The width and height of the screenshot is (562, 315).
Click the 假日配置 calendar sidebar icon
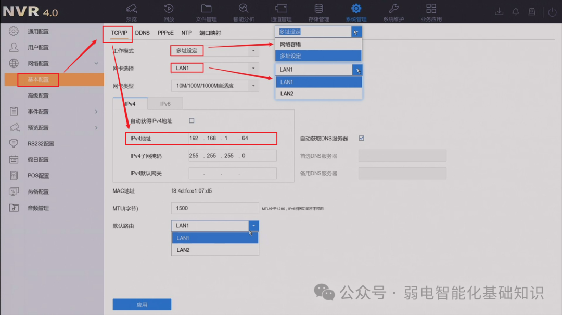(x=14, y=159)
